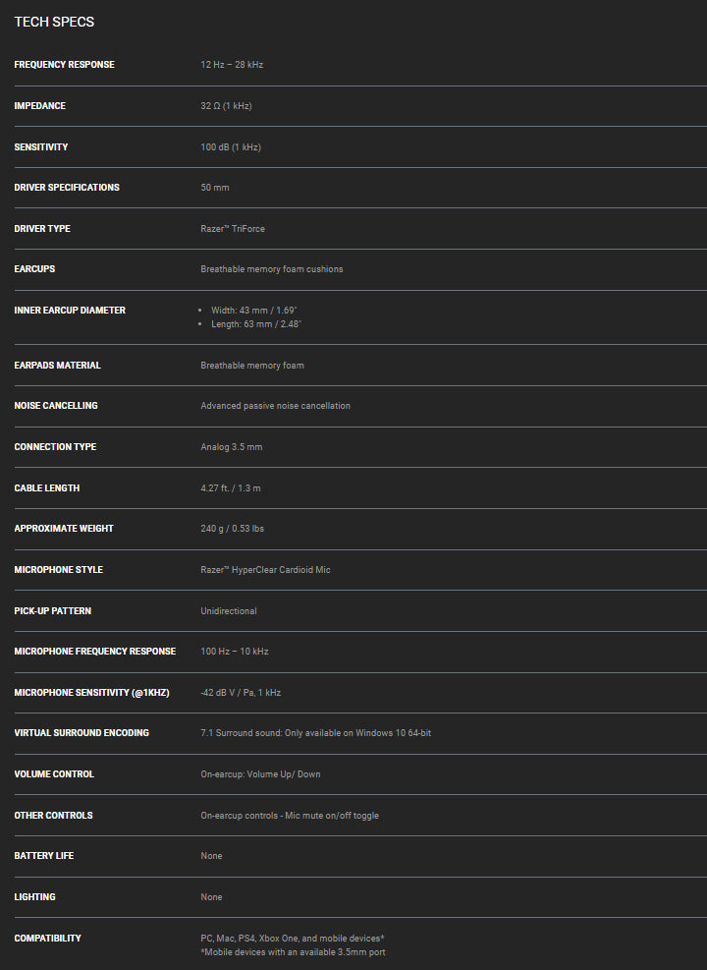707x970 pixels.
Task: Select the CABLE LENGTH label
Action: 47,488
